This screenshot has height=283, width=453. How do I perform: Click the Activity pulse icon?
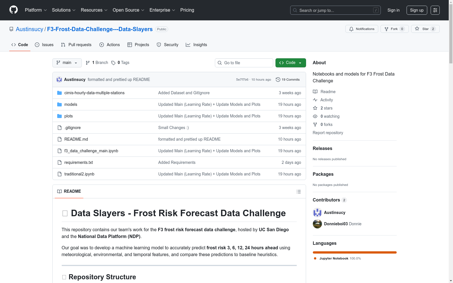pyautogui.click(x=315, y=100)
